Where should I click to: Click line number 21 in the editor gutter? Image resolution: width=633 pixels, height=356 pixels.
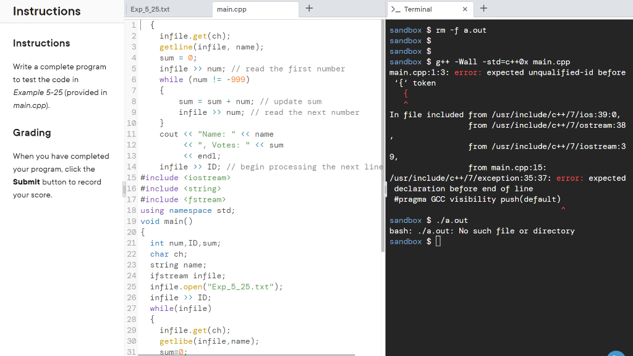[x=132, y=243]
